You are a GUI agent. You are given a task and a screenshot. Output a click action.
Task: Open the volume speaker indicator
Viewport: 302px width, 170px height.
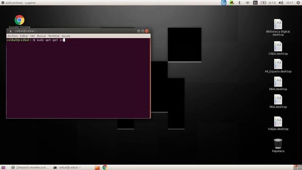click(x=281, y=3)
